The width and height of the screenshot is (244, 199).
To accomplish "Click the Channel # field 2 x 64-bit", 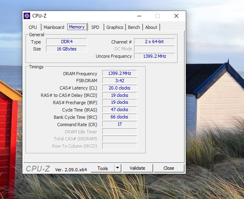I will pos(154,42).
